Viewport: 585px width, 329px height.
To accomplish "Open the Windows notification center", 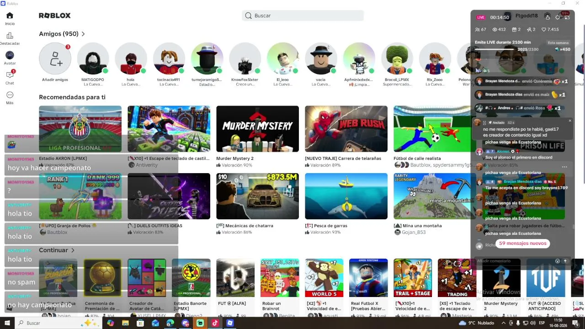I will (x=575, y=323).
